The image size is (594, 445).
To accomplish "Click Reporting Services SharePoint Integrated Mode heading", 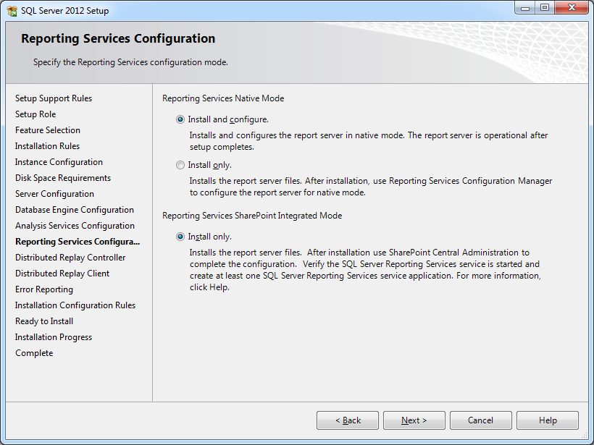I will 252,216.
